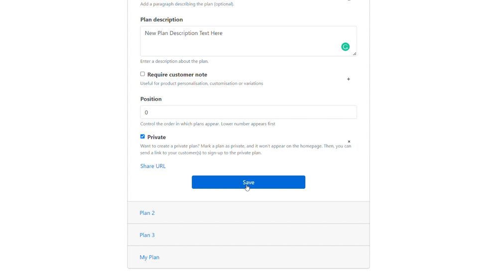Click the blue Save button

coord(249,182)
